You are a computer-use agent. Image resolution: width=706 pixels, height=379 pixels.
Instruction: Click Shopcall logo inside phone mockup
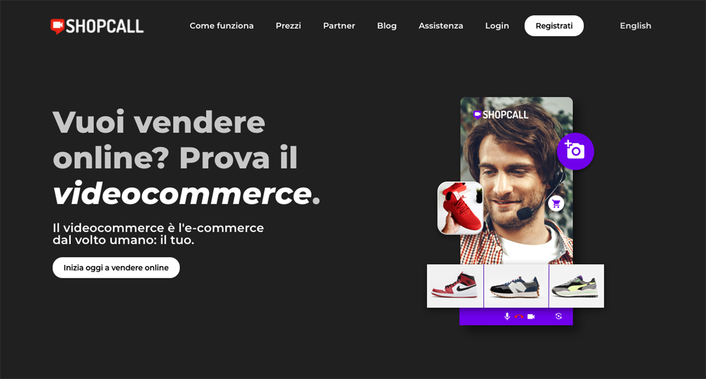tap(501, 115)
